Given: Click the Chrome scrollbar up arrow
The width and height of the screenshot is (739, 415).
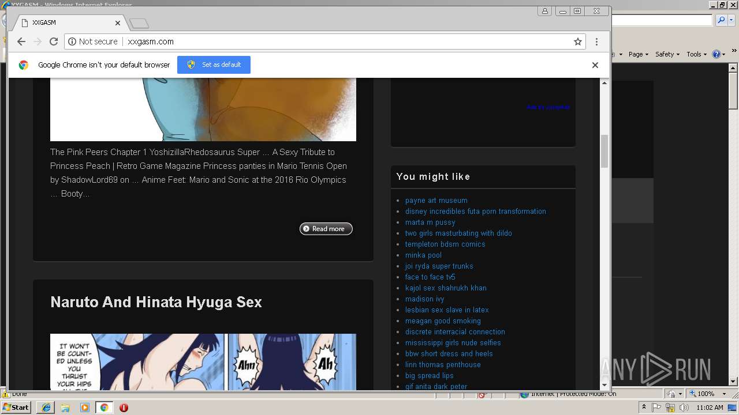Looking at the screenshot, I should [605, 83].
